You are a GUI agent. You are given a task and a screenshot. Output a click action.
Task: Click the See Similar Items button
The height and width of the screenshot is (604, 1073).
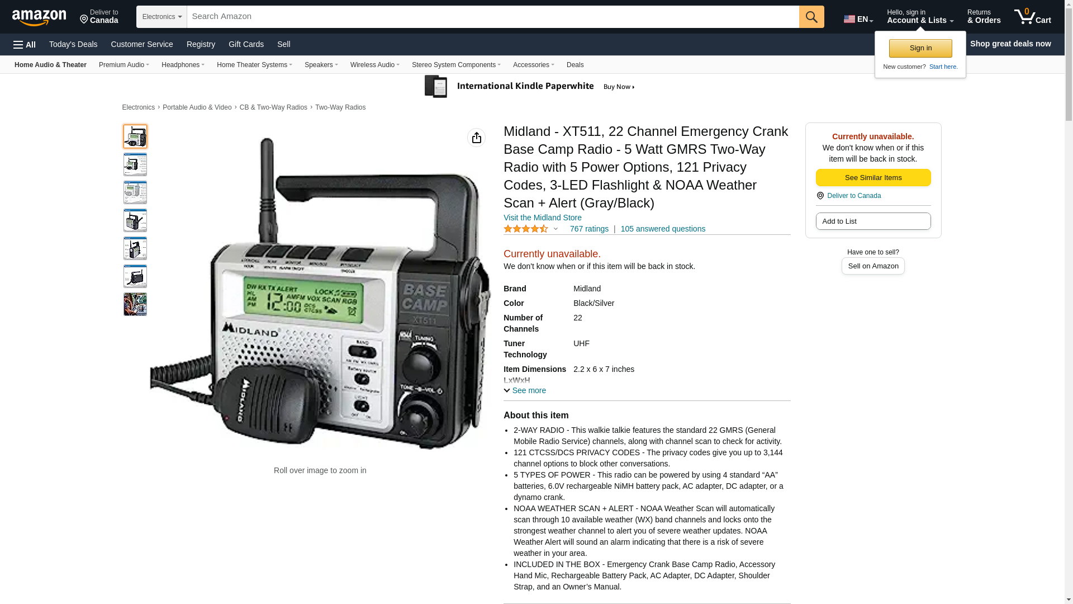pos(873,178)
